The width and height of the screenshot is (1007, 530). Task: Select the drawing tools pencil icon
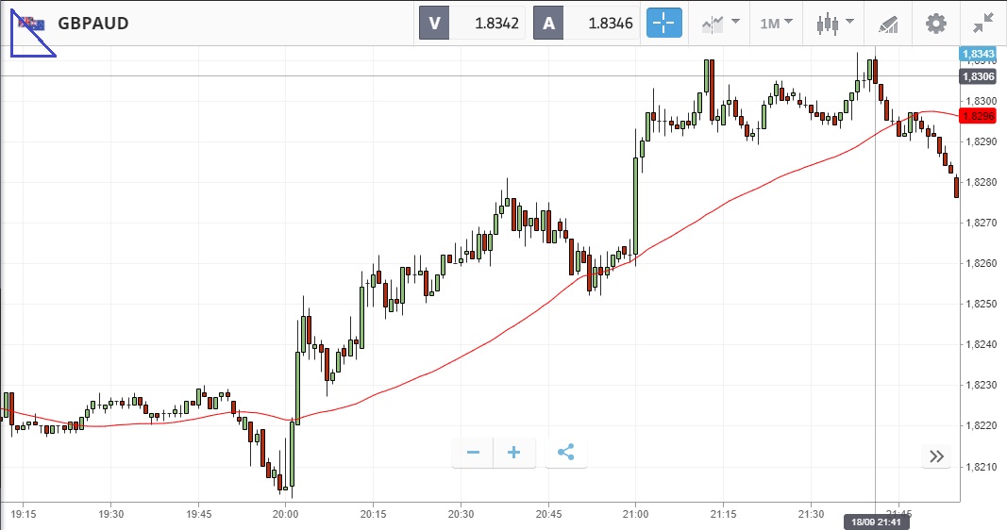888,23
